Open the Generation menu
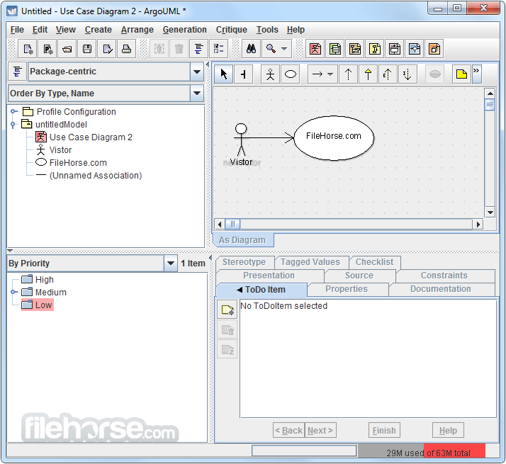This screenshot has height=464, width=506. [184, 30]
